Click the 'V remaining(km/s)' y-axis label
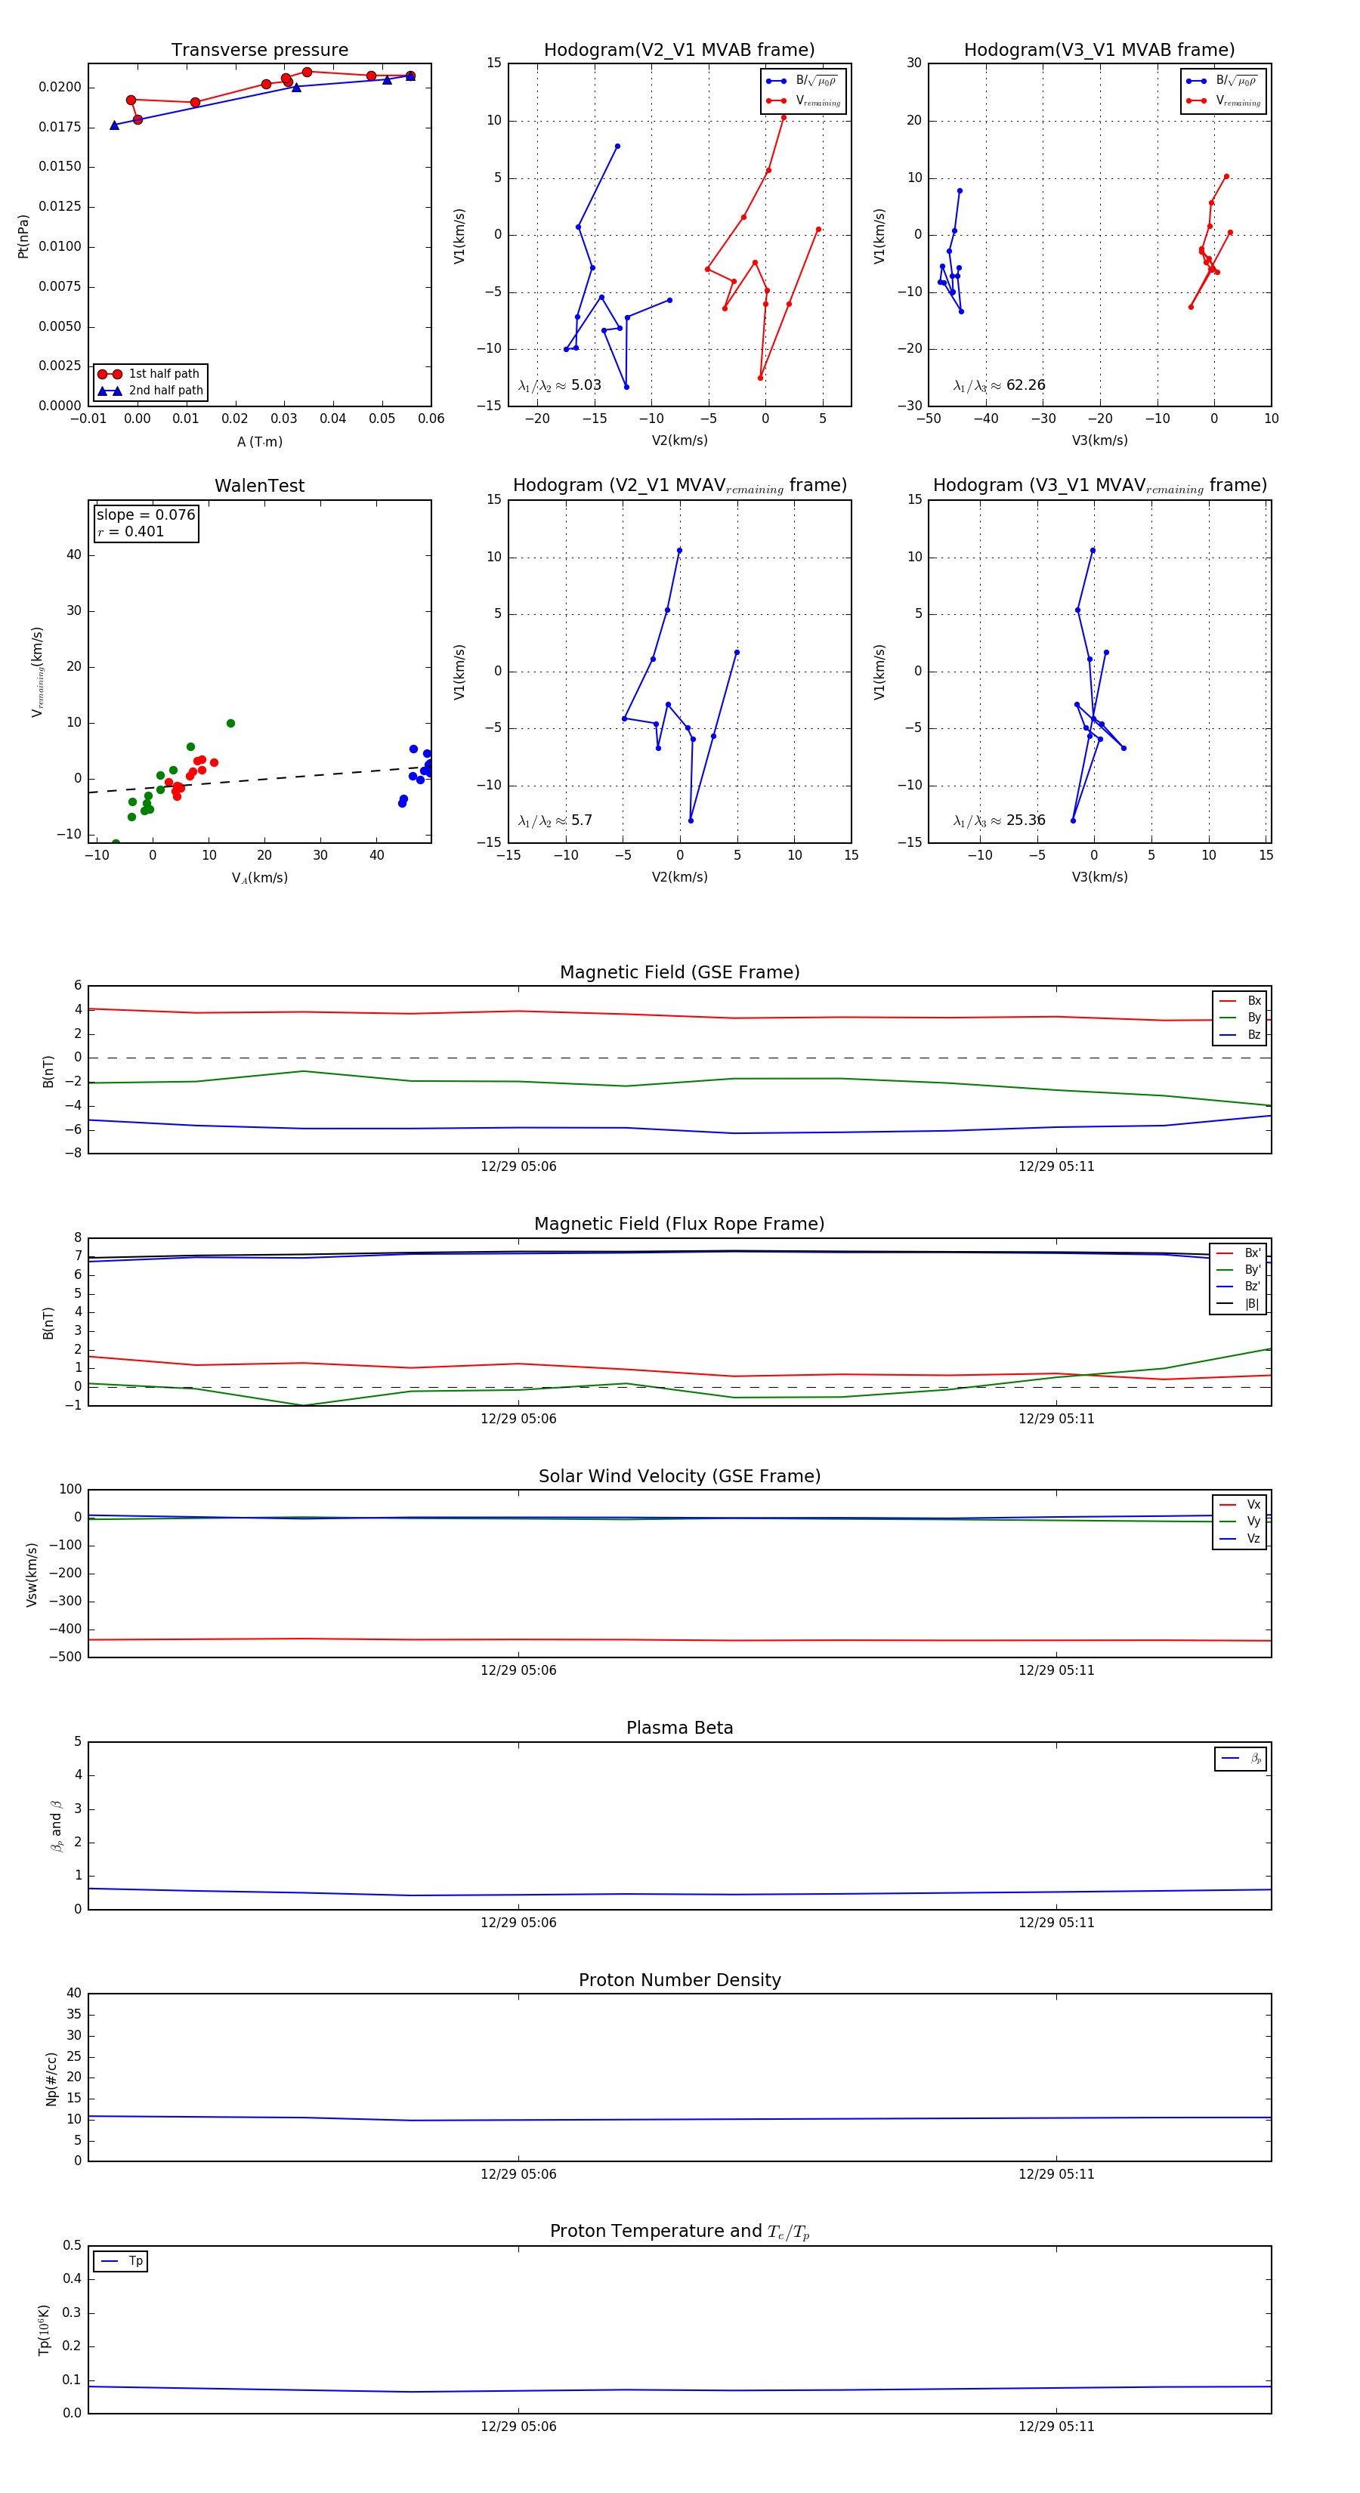 click(x=37, y=672)
